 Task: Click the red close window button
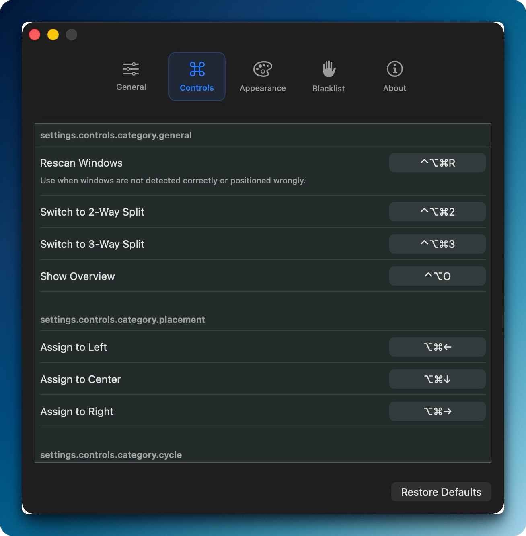tap(35, 35)
